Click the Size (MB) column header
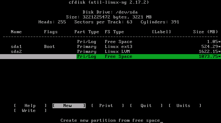This screenshot has height=123, width=221. click(205, 32)
